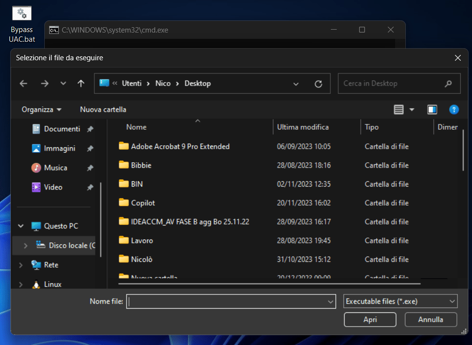Expand the address bar history dropdown
The height and width of the screenshot is (345, 472).
tap(296, 84)
